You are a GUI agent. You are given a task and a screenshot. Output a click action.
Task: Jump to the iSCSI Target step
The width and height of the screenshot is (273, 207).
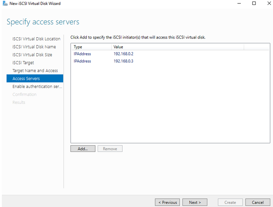click(x=23, y=63)
